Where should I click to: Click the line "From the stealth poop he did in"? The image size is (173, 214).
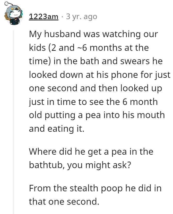tap(95, 187)
